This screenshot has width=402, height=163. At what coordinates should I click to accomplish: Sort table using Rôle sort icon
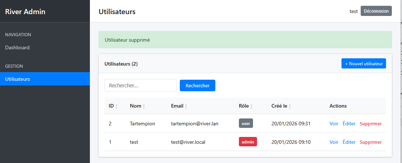tap(251, 106)
